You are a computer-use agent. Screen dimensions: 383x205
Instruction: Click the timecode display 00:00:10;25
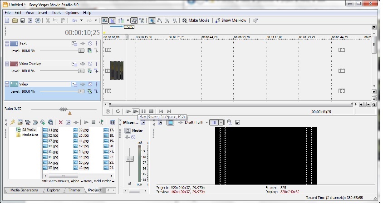82,33
